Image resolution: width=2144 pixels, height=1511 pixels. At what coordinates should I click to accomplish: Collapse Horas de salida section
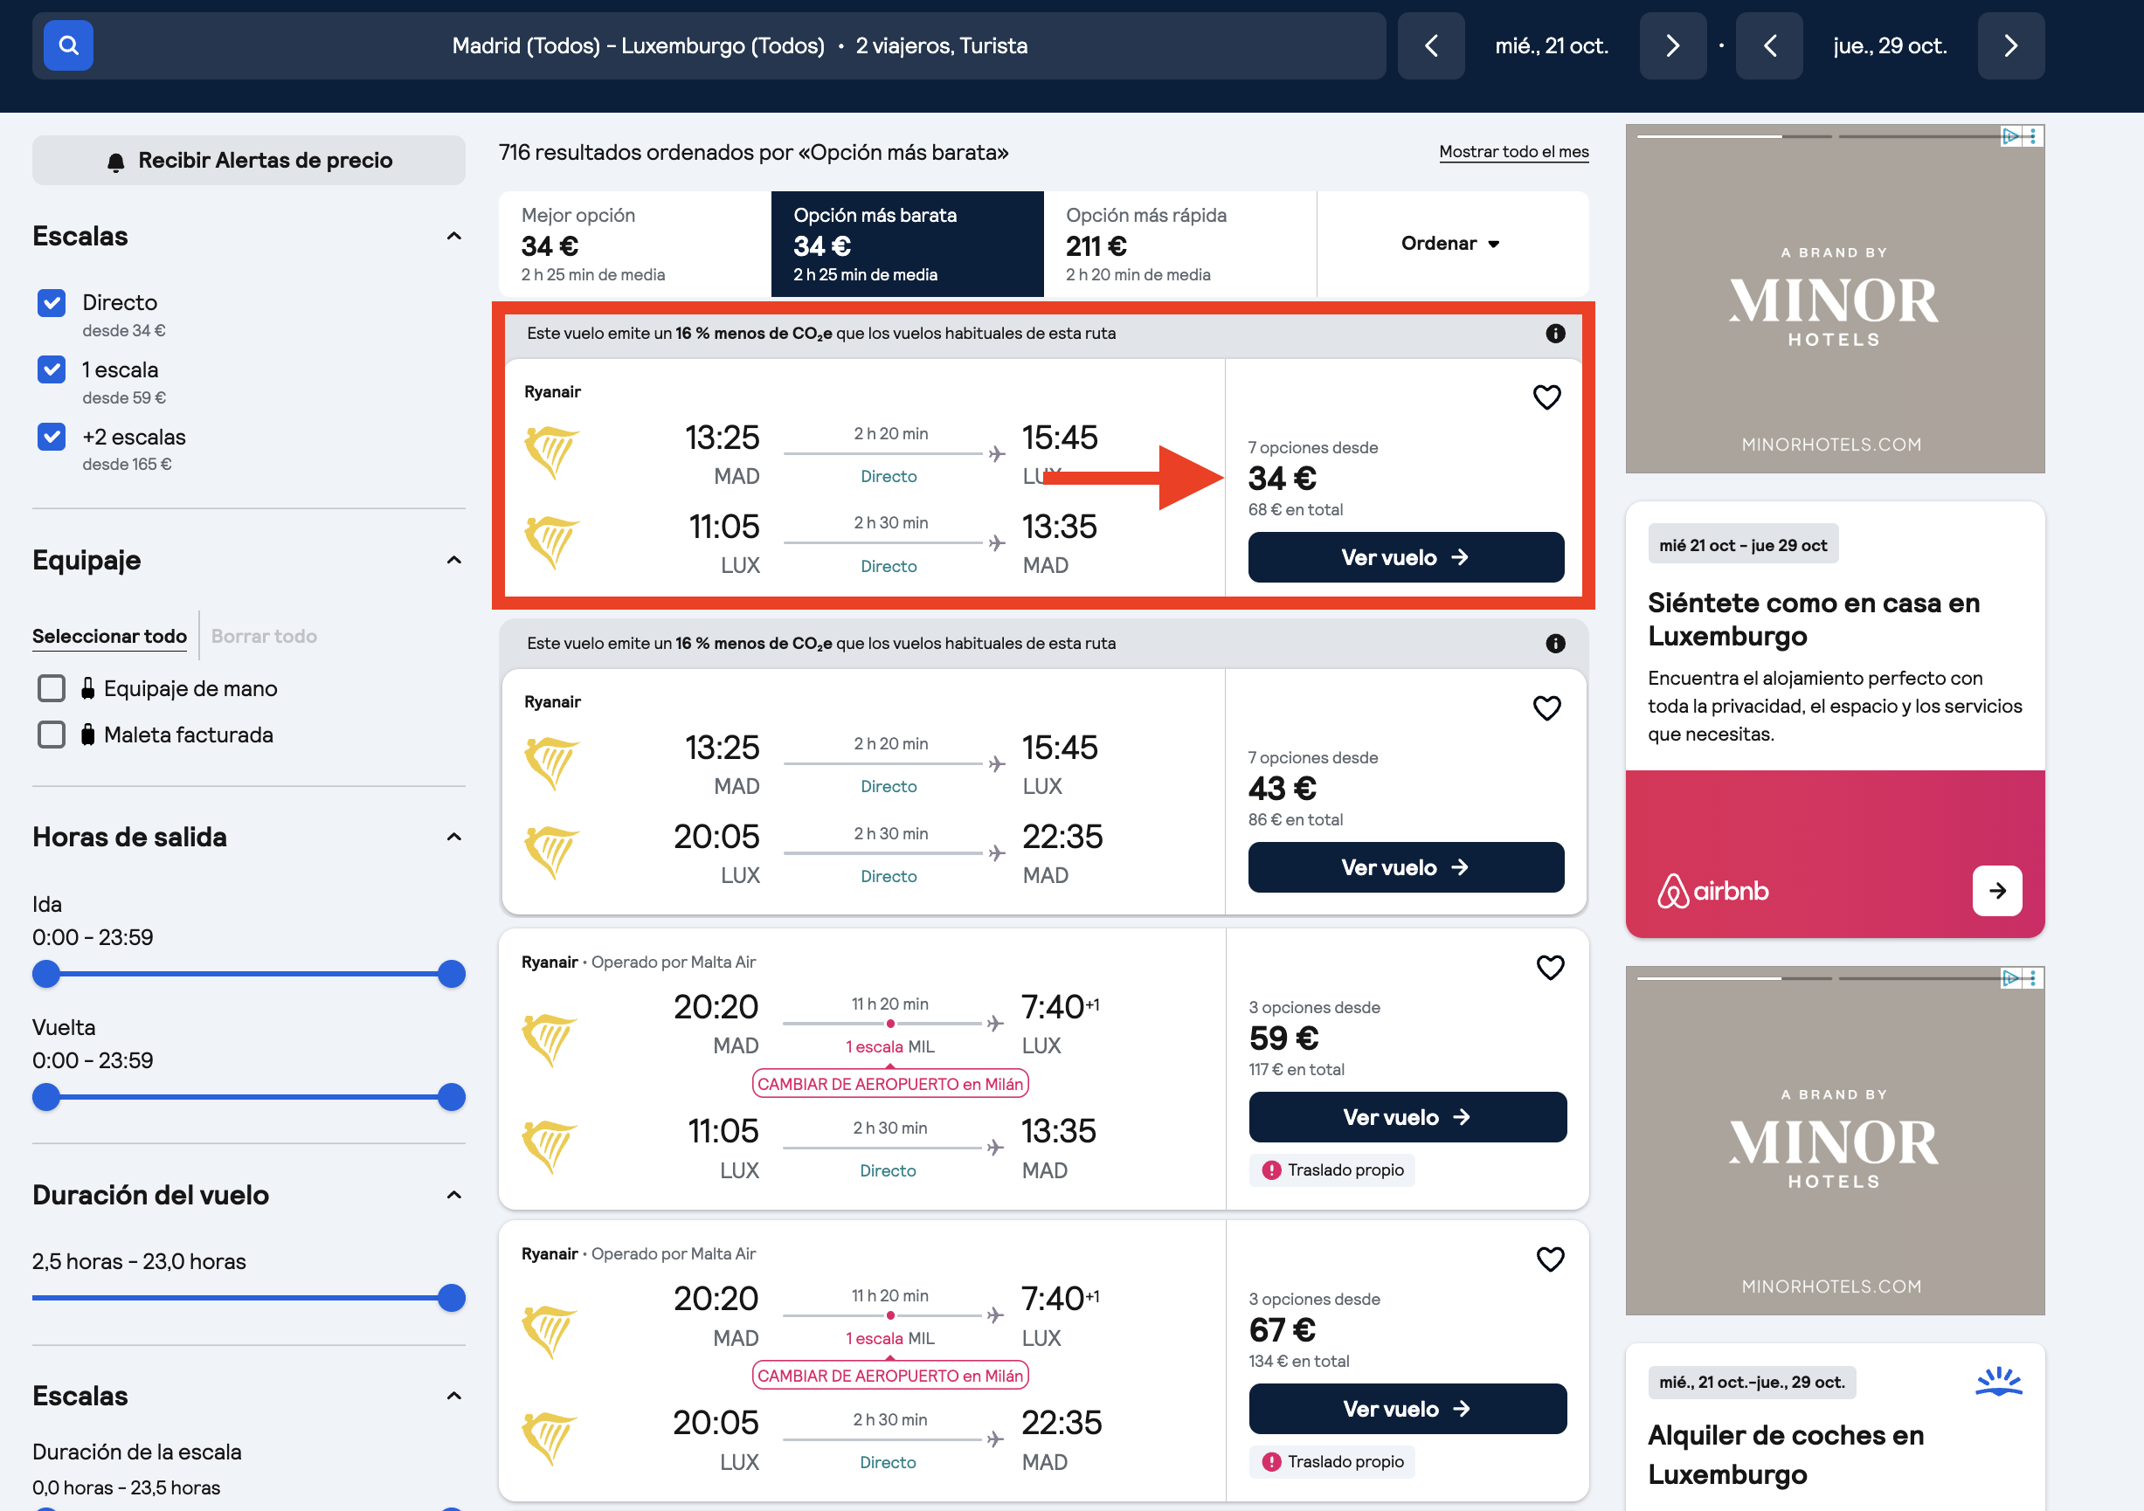453,837
